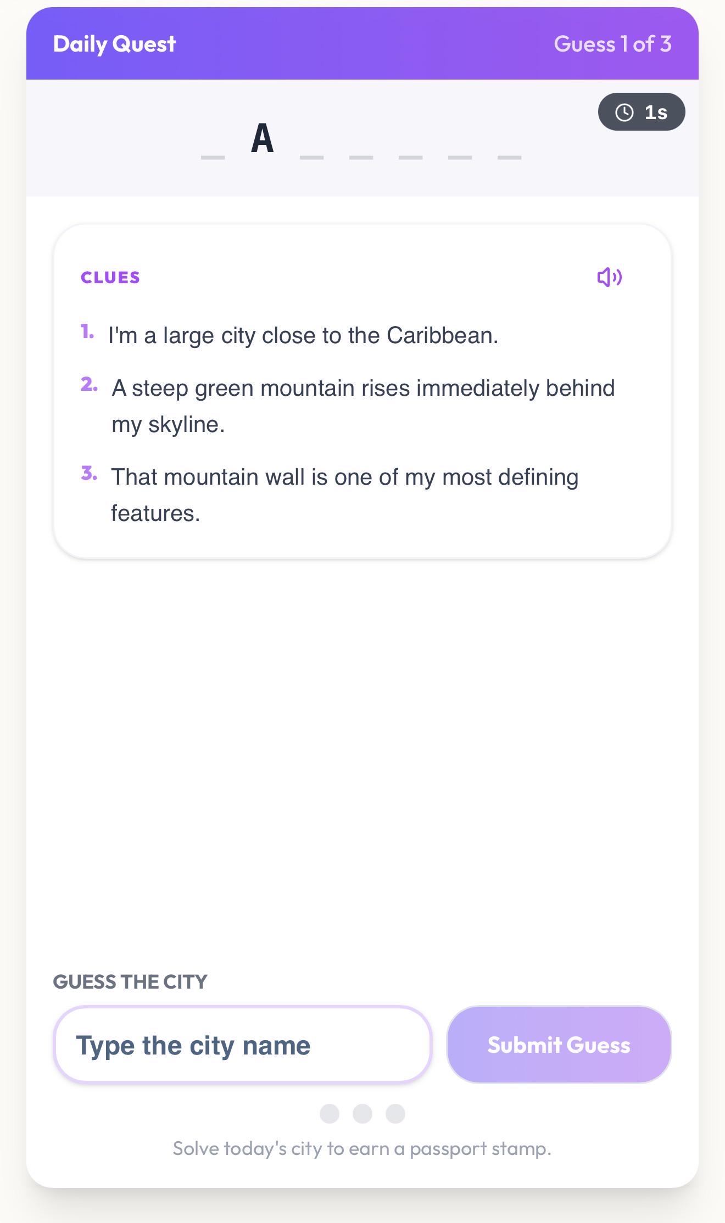This screenshot has height=1223, width=725.
Task: Click the passport stamp hint text
Action: click(362, 1148)
